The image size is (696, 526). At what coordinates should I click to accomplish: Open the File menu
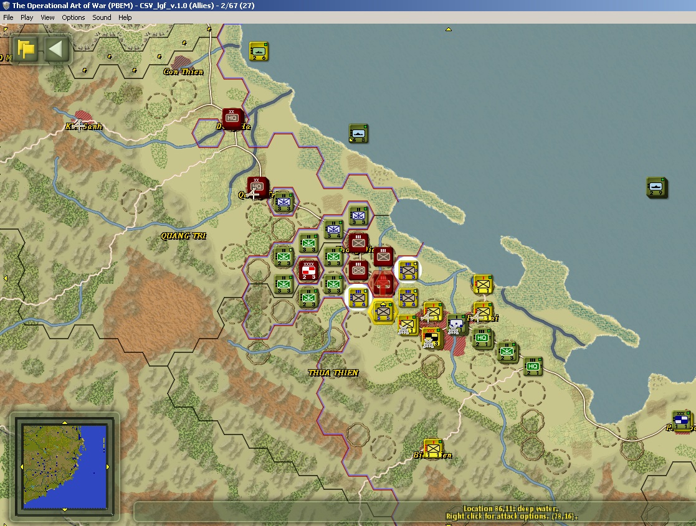click(x=8, y=17)
